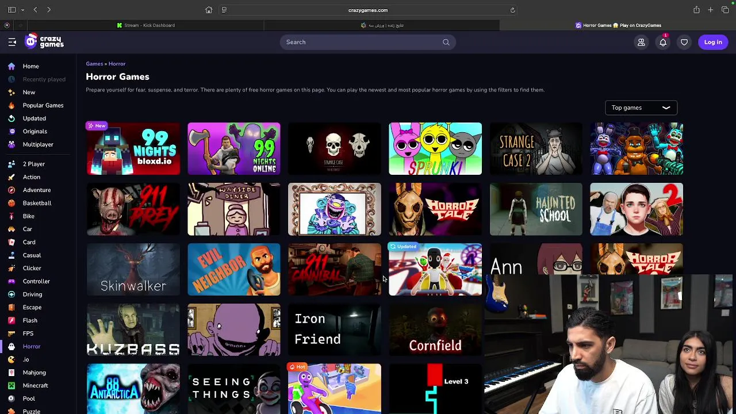Switch to the middle Persian-titled tab
The height and width of the screenshot is (414, 736).
(x=382, y=25)
